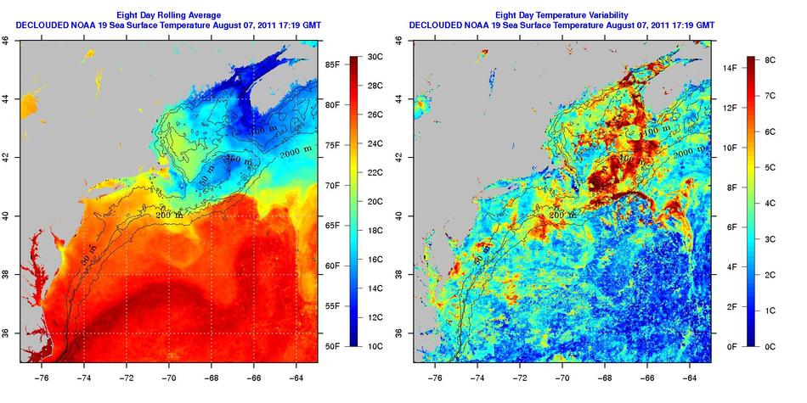Viewport: 807px width, 403px height.
Task: Click latitude 44 tick label on right map
Action: pos(400,98)
